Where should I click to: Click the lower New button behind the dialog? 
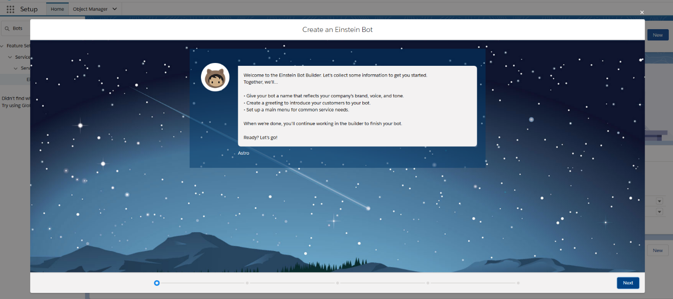coord(657,250)
